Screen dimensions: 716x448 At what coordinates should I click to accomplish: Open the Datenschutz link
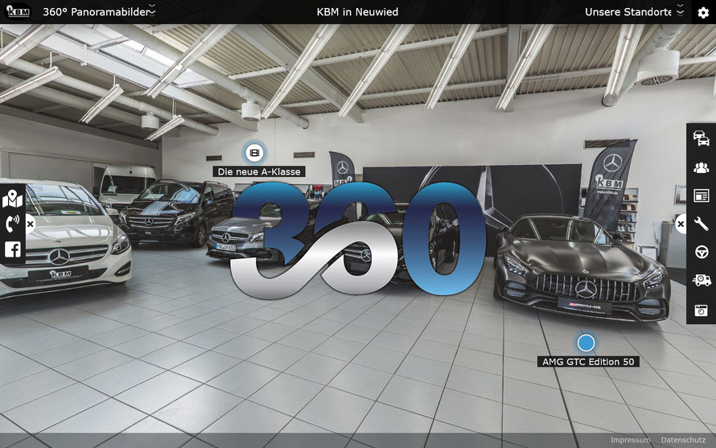coord(683,440)
